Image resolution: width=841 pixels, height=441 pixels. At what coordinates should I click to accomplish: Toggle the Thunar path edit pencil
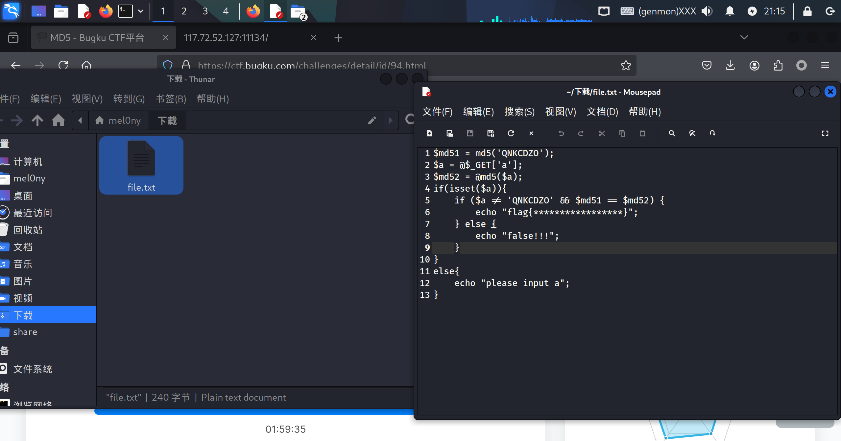tap(372, 120)
